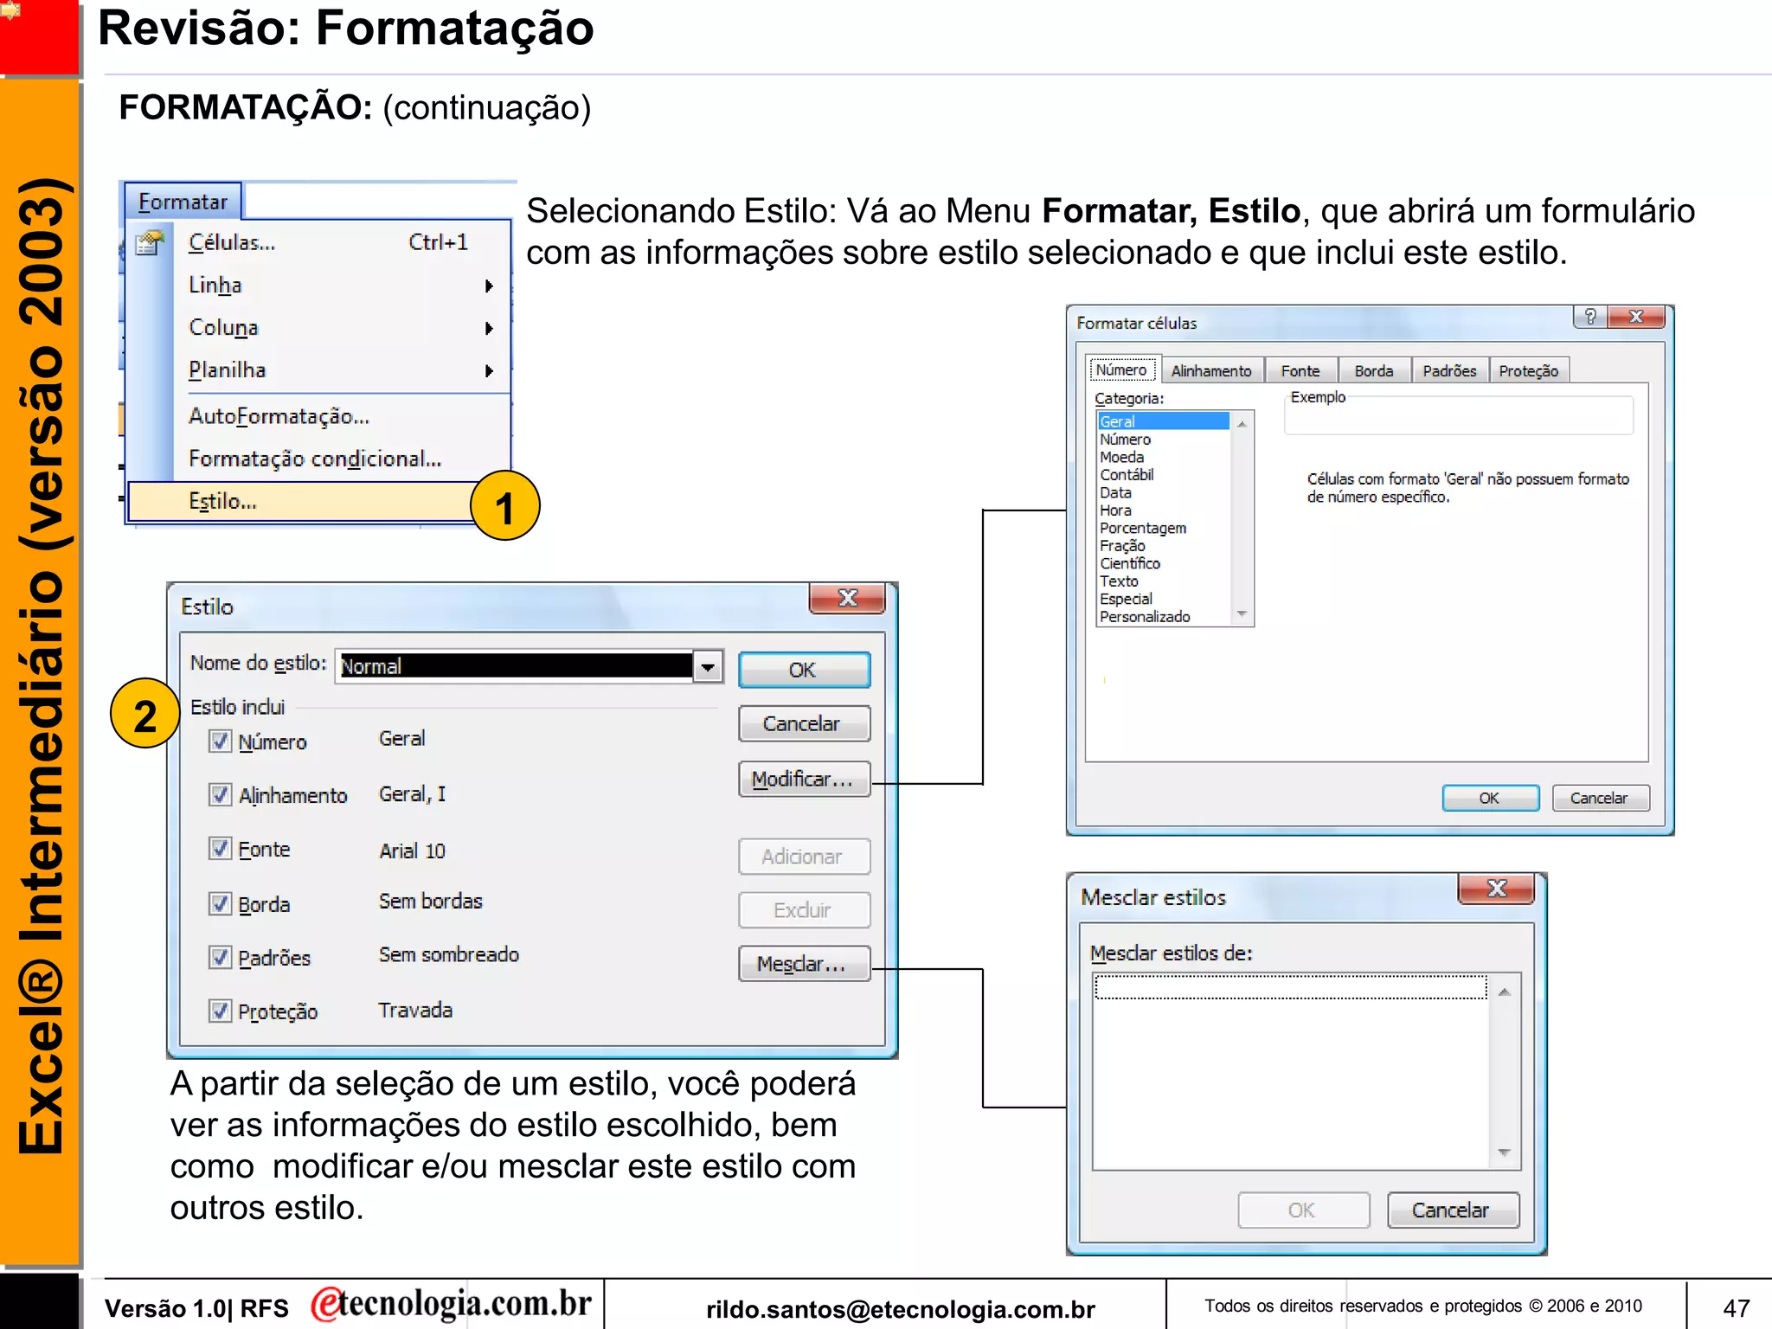Select Formatação condicional... menu entry

pos(318,459)
